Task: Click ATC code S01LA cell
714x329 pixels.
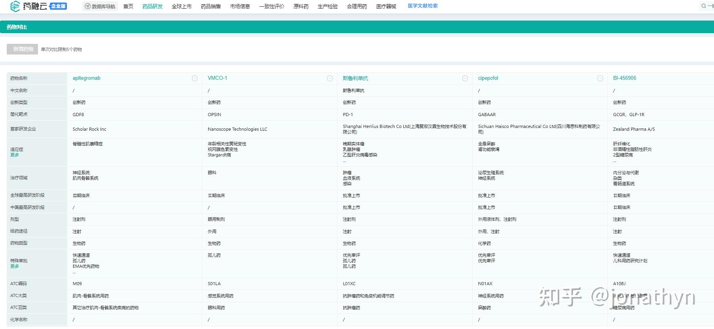Action: (x=214, y=284)
